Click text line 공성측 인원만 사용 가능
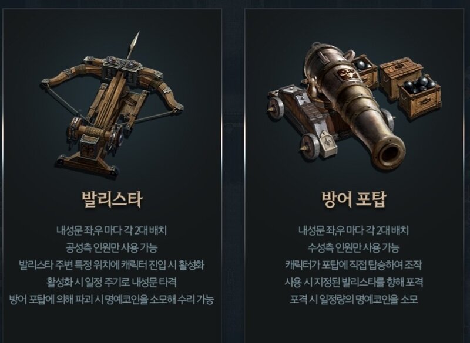Viewport: 470px width, 343px height. pyautogui.click(x=112, y=247)
